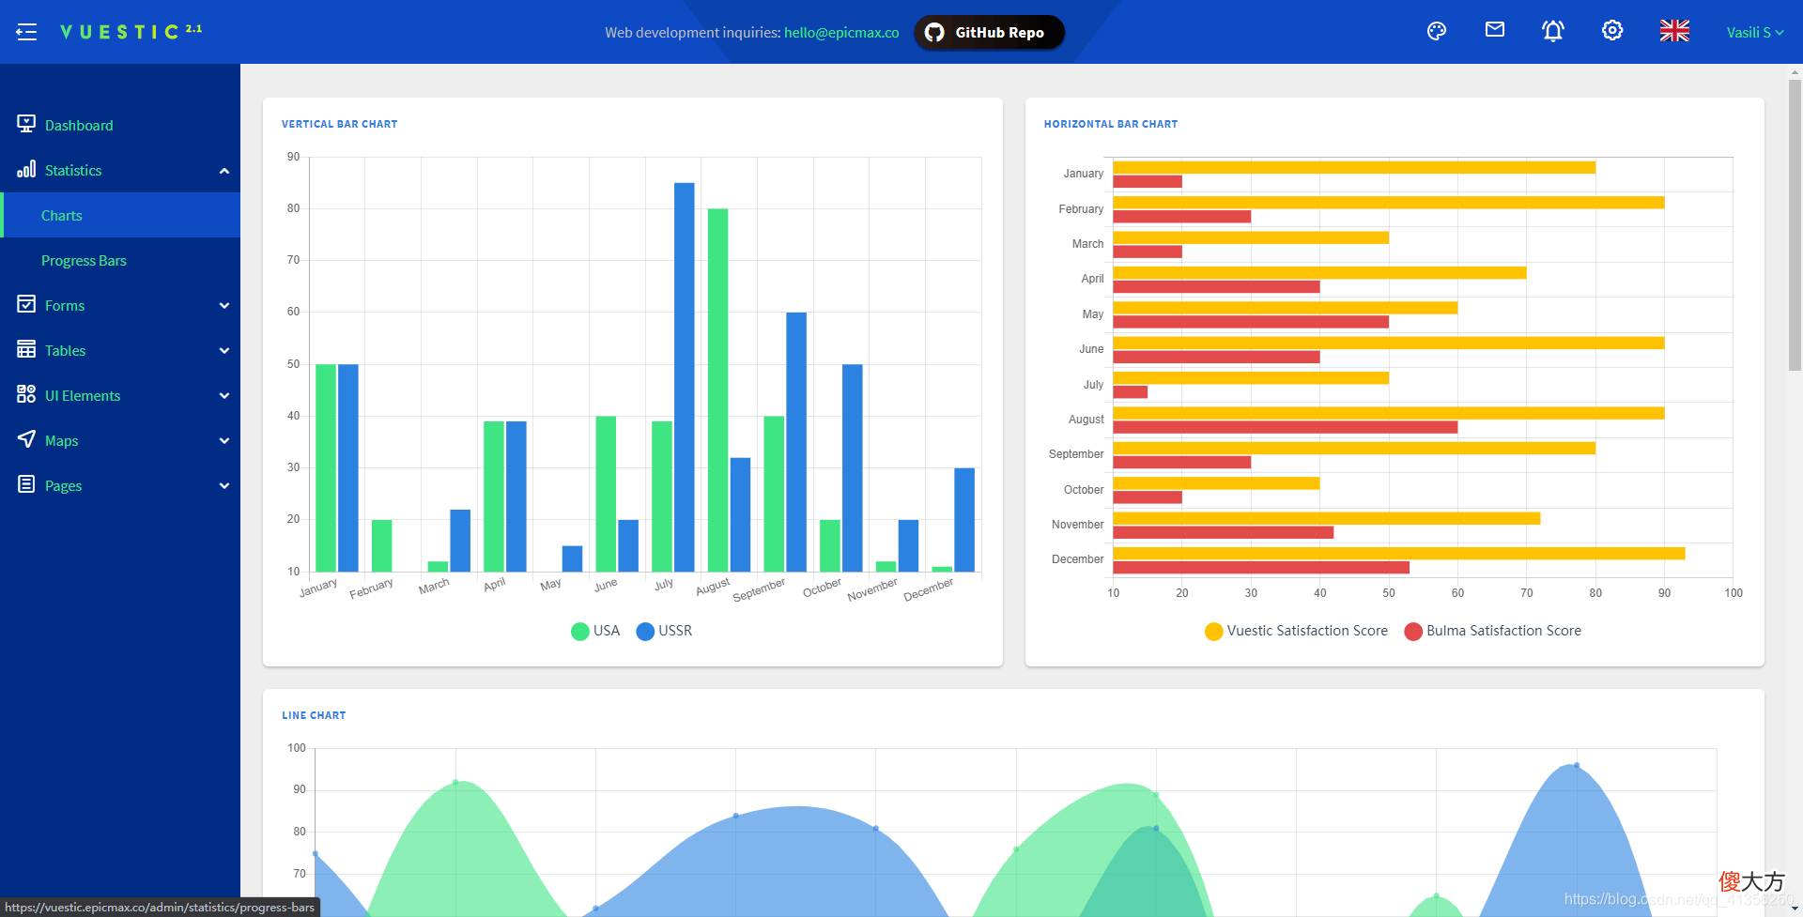The width and height of the screenshot is (1803, 917).
Task: Toggle the USA dataset legend
Action: 595,631
